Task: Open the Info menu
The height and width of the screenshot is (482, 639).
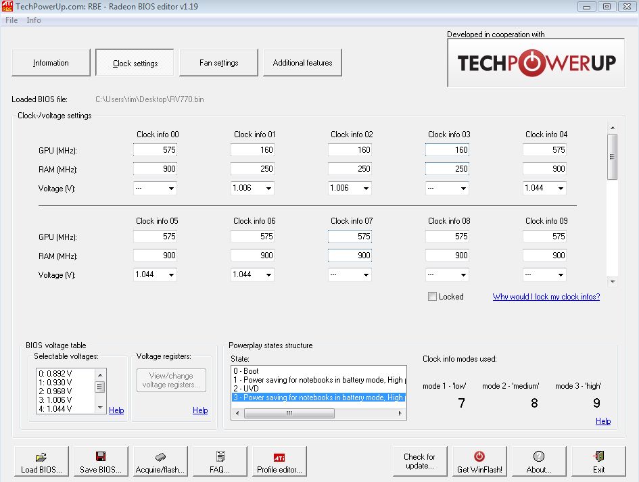Action: (34, 20)
